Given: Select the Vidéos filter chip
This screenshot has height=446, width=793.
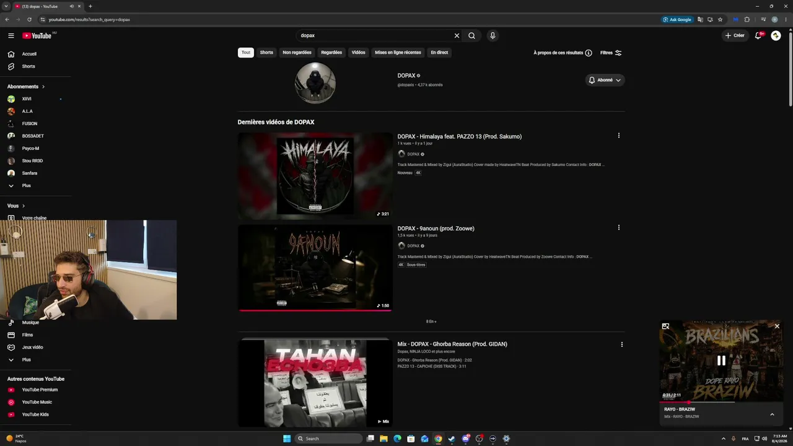Looking at the screenshot, I should click(359, 53).
